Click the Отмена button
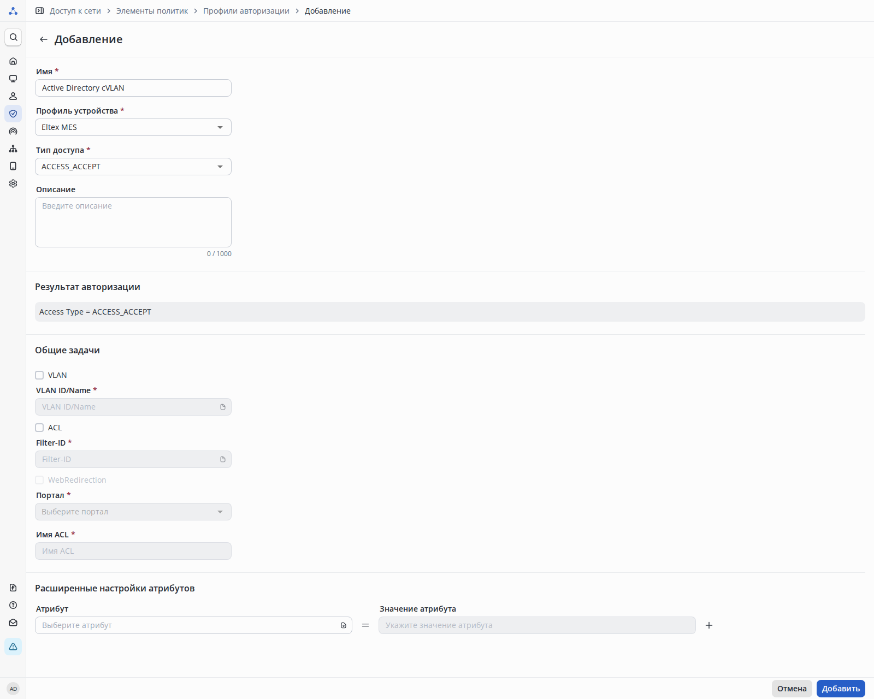Viewport: 874px width, 699px height. [x=792, y=689]
